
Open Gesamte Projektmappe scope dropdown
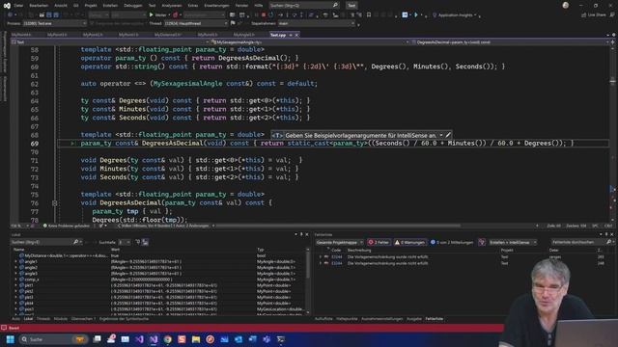click(x=339, y=242)
